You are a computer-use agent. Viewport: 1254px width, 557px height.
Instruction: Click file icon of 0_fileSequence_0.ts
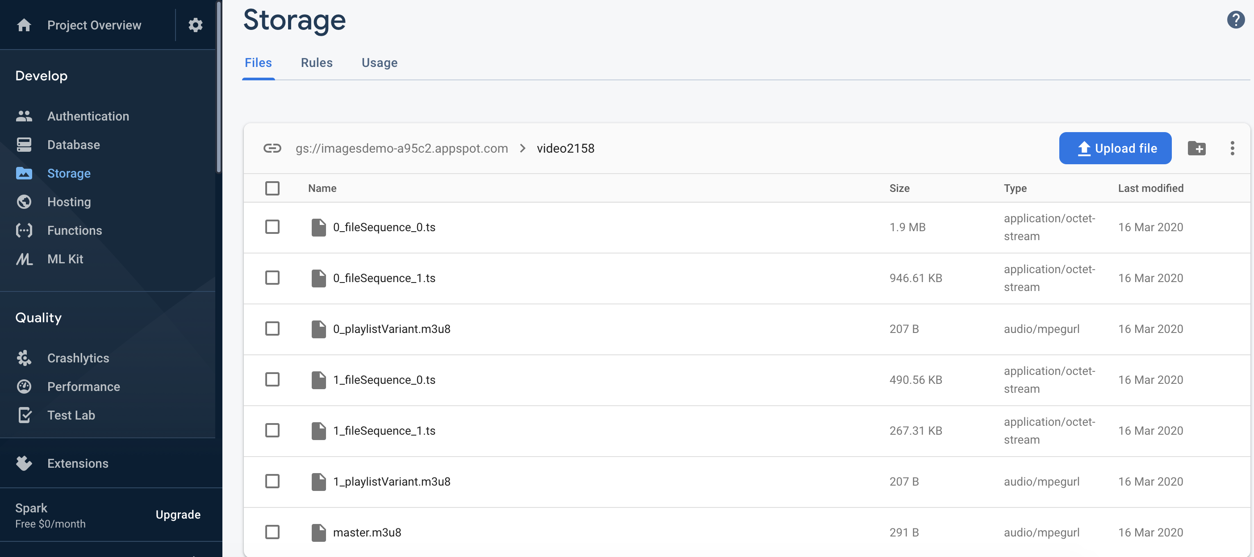click(318, 227)
